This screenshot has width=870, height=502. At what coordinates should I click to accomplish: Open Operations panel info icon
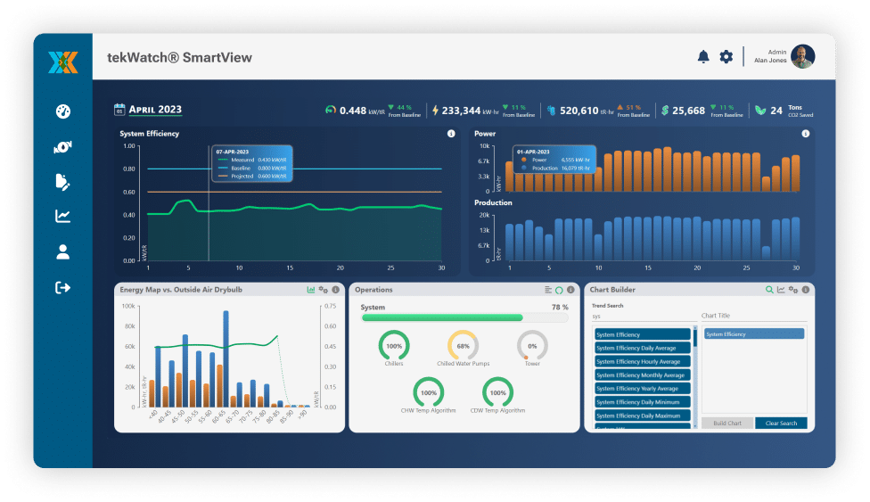tap(570, 290)
